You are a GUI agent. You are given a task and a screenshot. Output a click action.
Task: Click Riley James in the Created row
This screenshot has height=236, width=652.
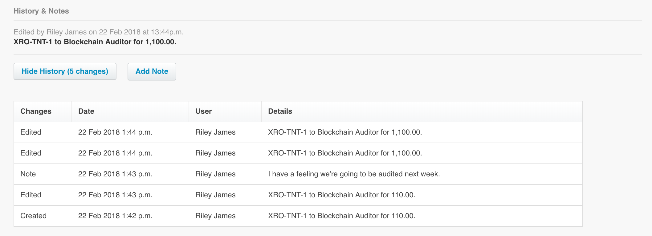point(215,216)
